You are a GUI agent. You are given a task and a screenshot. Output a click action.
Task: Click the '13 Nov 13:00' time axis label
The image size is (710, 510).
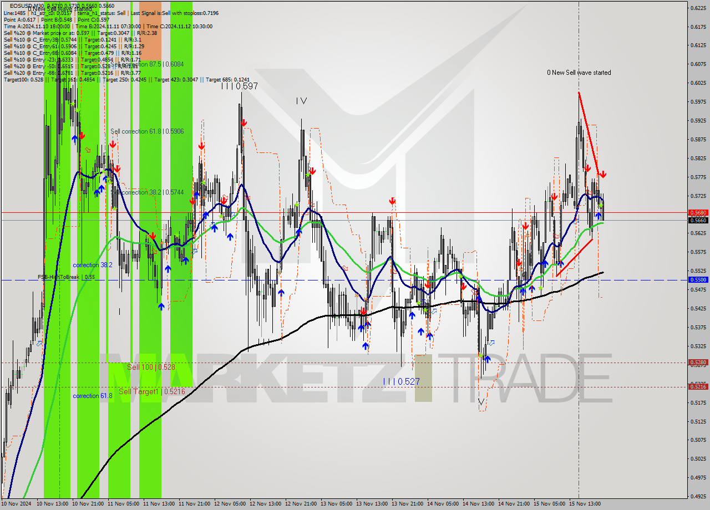pos(373,504)
